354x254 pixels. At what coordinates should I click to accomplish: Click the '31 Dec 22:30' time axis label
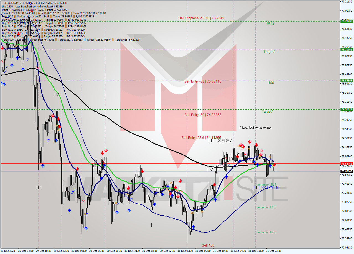pyautogui.click(x=274, y=251)
